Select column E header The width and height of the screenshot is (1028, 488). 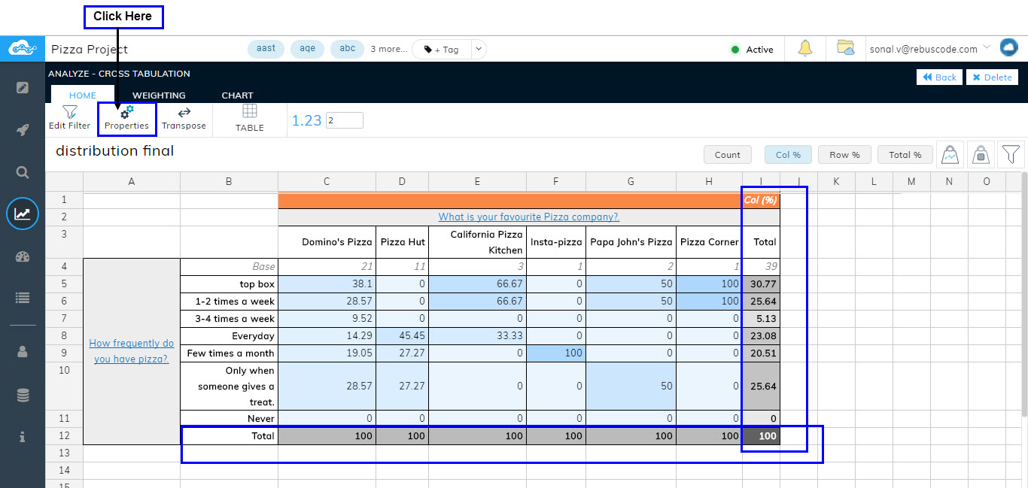click(477, 181)
